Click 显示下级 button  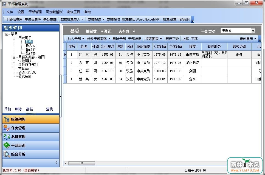click(172, 39)
